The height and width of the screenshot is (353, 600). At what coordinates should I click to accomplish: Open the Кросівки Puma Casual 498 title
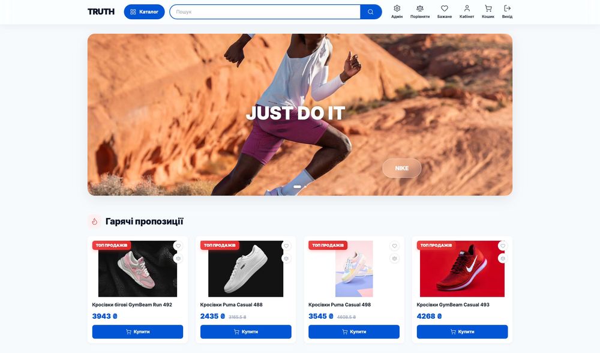coord(340,305)
